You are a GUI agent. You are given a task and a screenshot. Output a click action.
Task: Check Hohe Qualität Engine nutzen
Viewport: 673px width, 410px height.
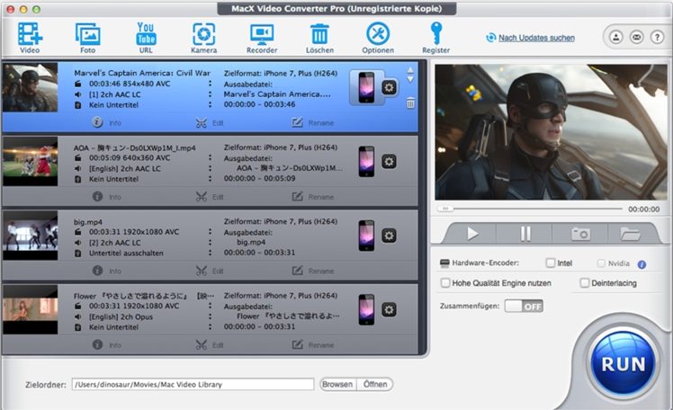tap(445, 282)
